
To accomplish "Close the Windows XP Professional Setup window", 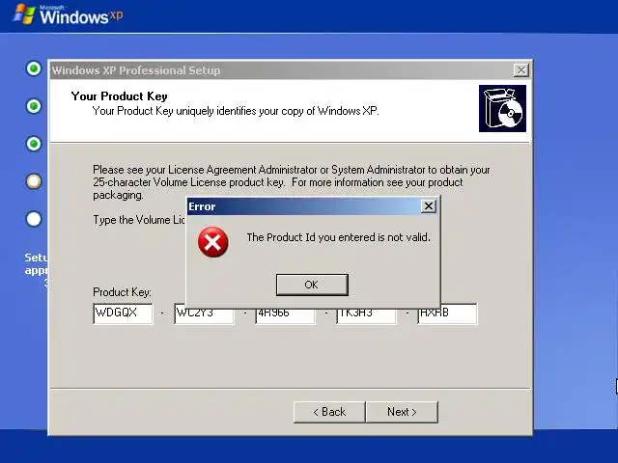I will pos(521,70).
